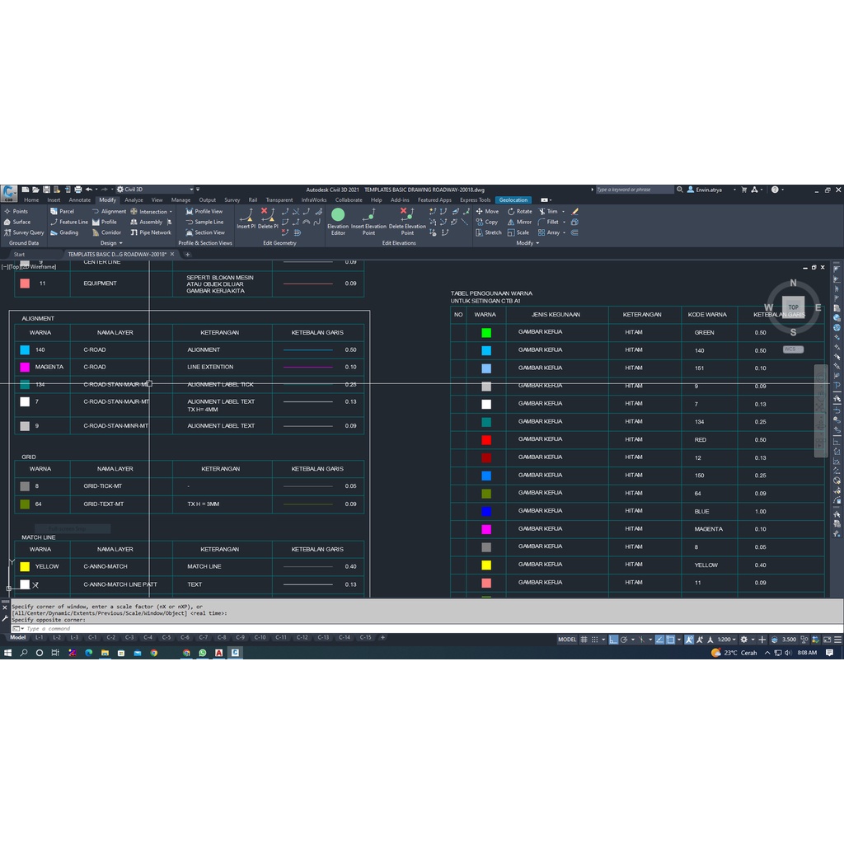This screenshot has height=844, width=844.
Task: Click the Insert PI tool
Action: point(246,218)
